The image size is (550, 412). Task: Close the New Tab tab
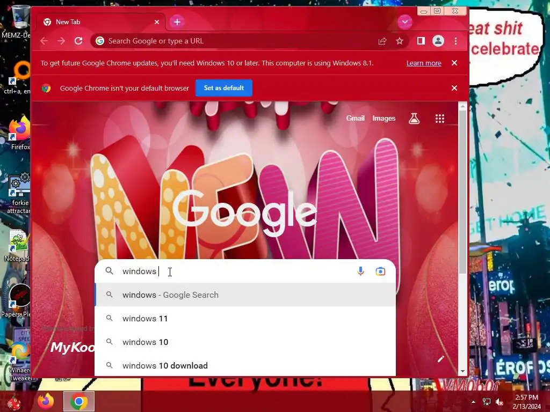[x=157, y=22]
